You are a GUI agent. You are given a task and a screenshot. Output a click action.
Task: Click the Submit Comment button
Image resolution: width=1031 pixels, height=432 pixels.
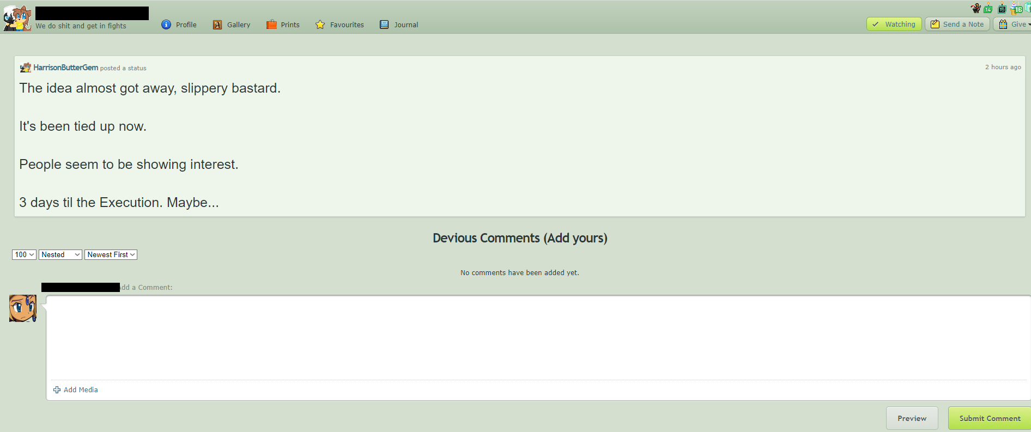[990, 418]
